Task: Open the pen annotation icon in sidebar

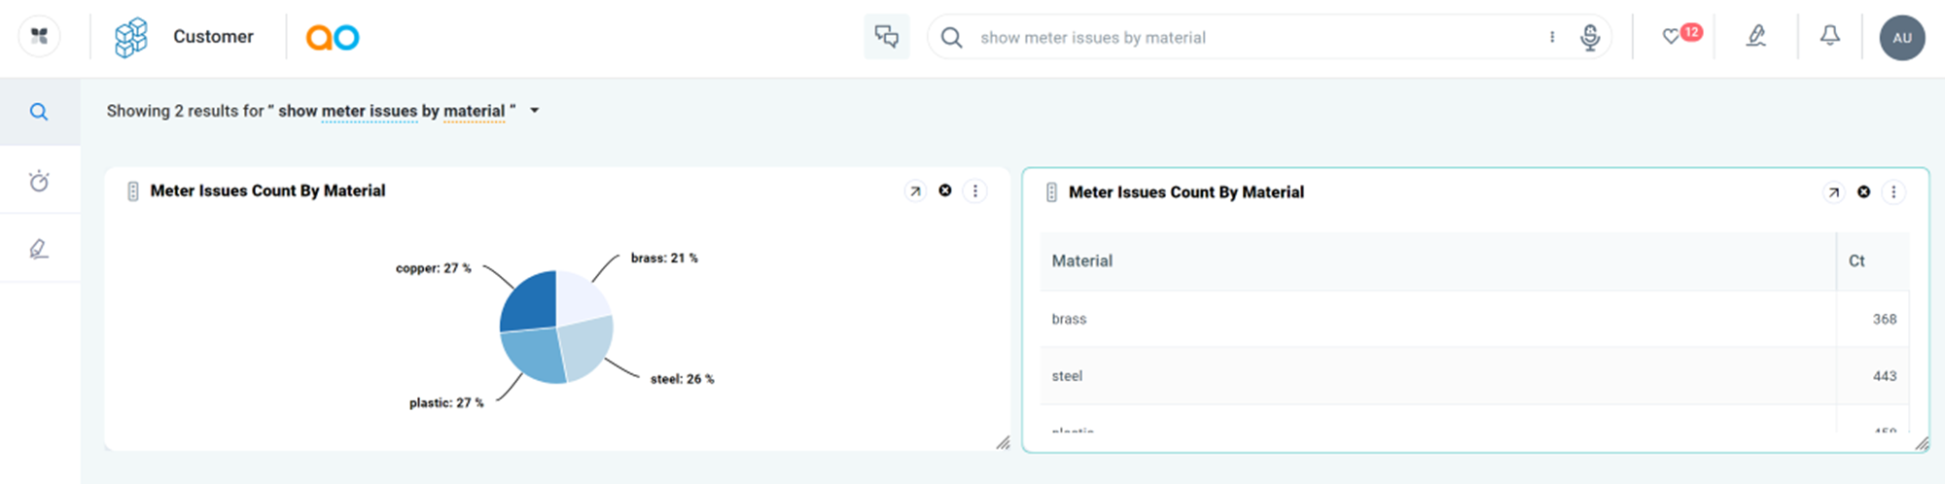Action: click(39, 249)
